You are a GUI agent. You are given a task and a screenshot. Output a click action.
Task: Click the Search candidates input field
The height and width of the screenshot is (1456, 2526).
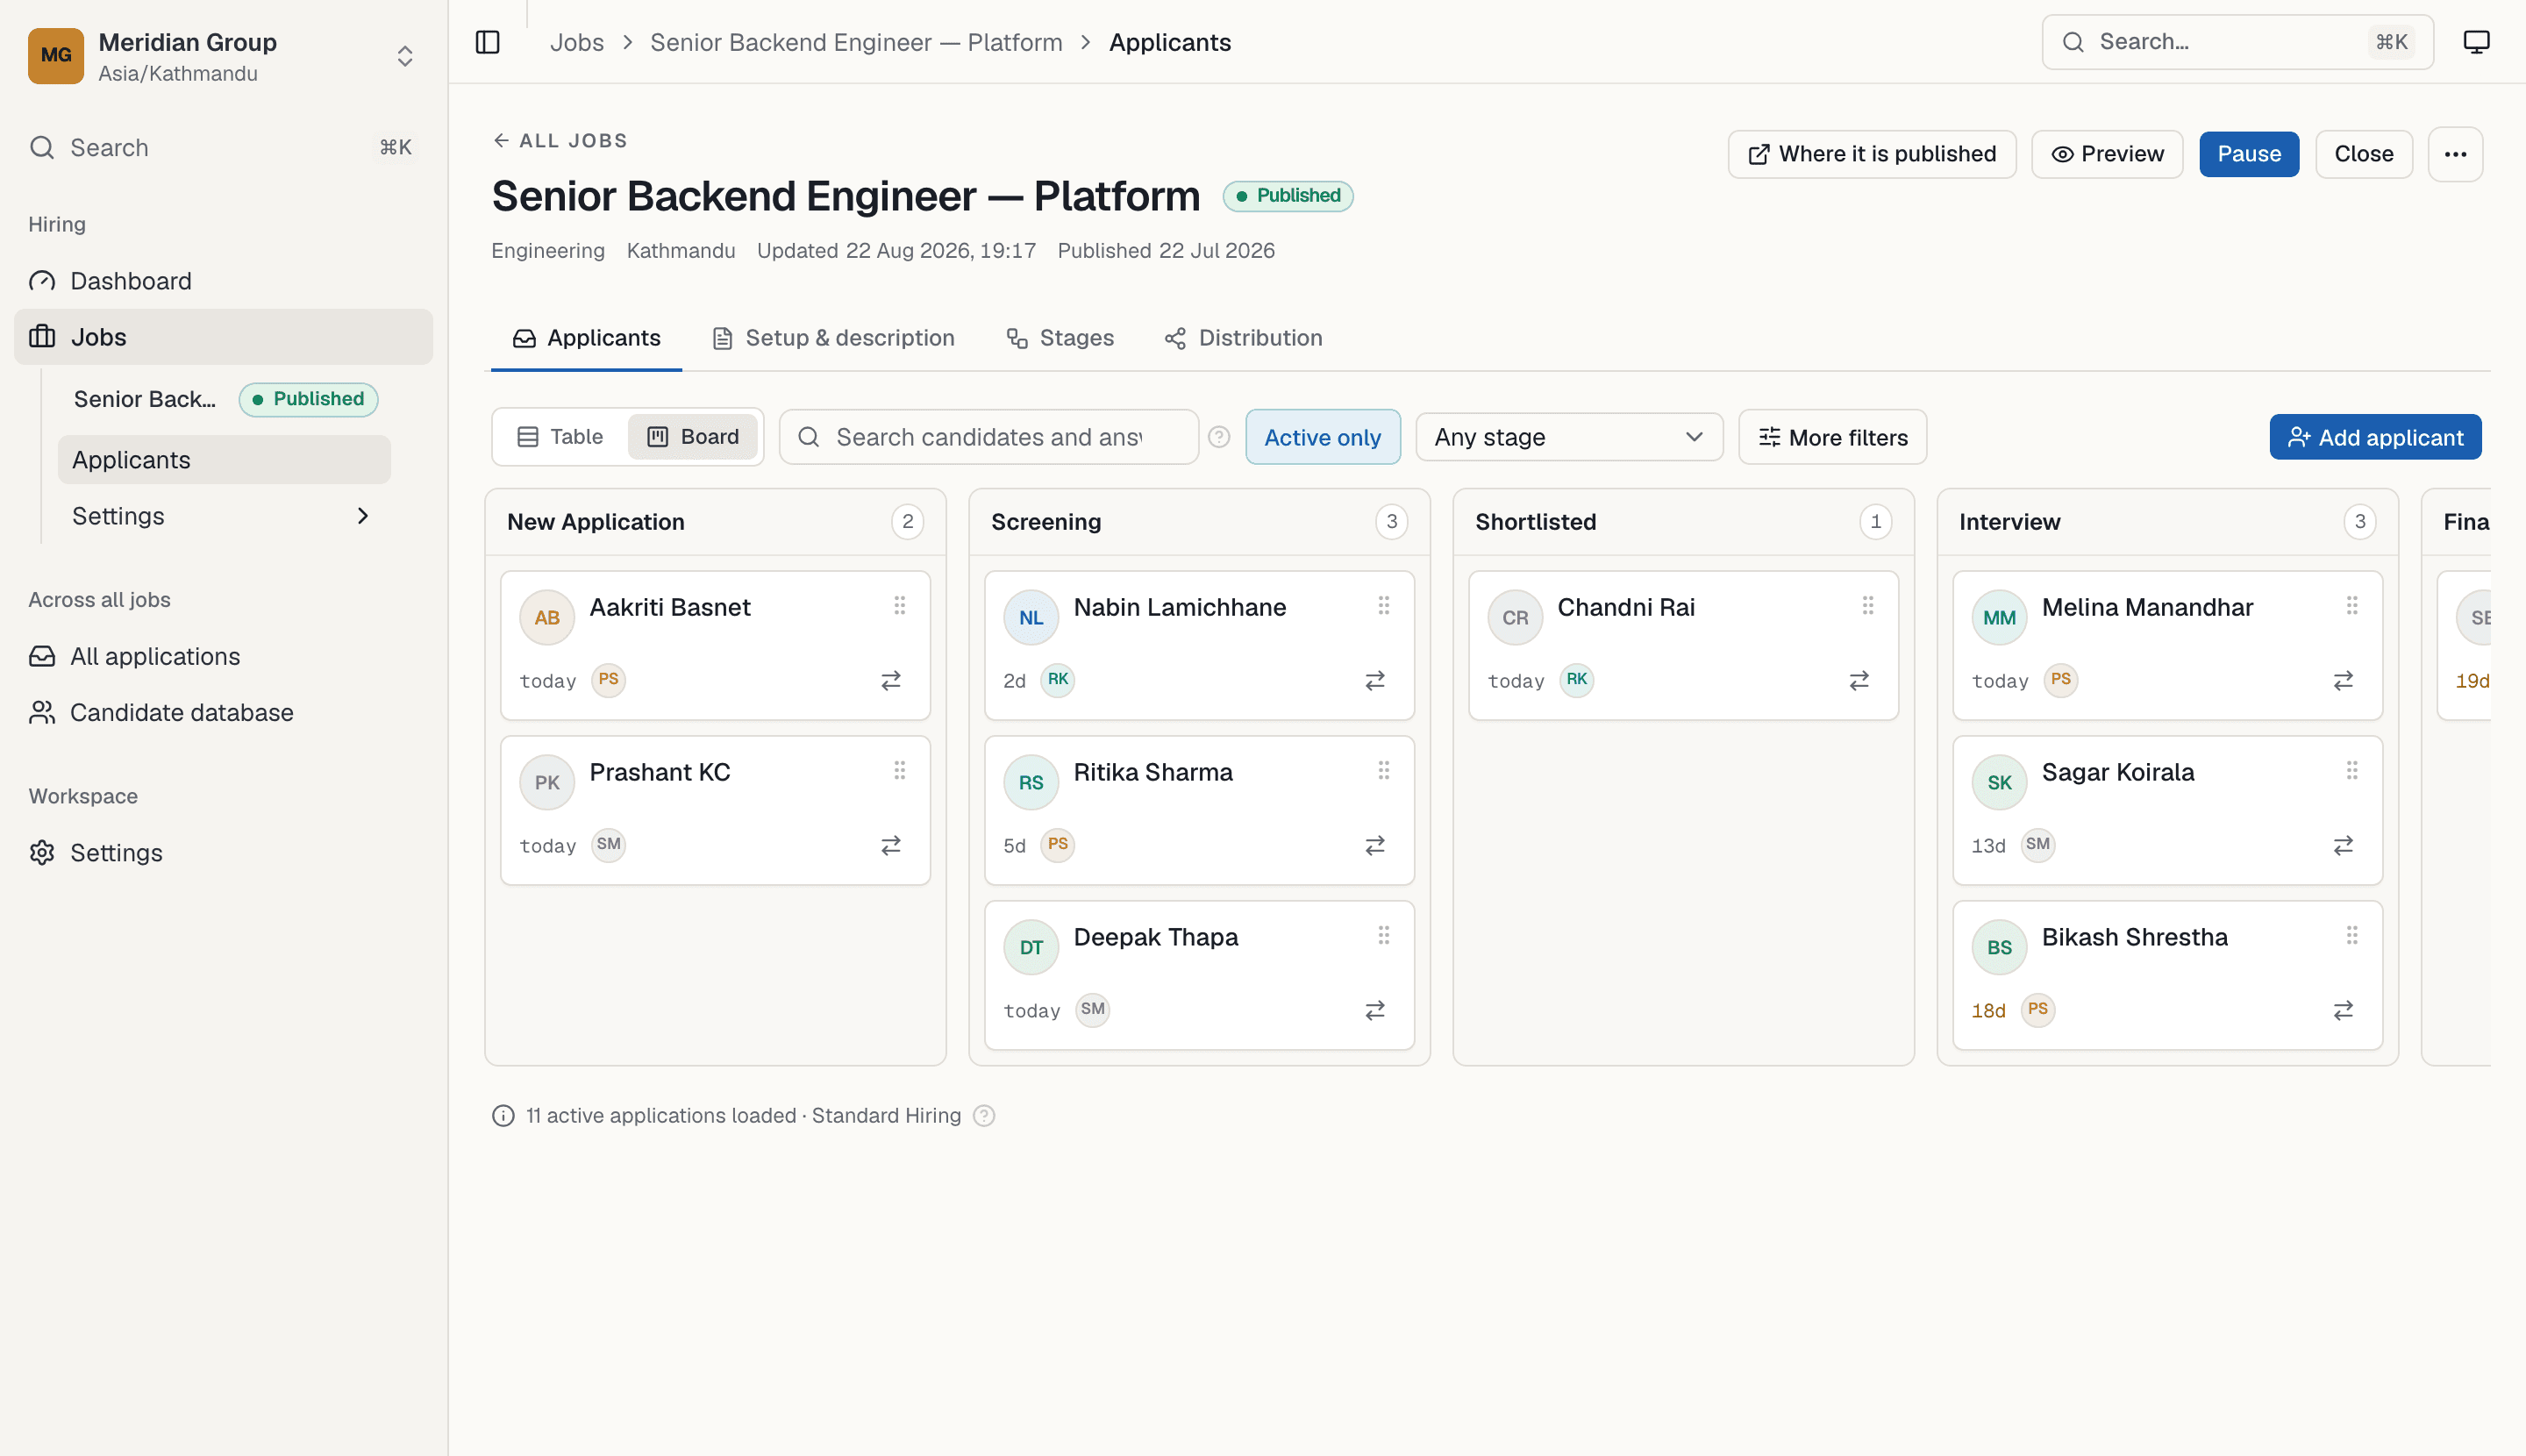point(988,437)
